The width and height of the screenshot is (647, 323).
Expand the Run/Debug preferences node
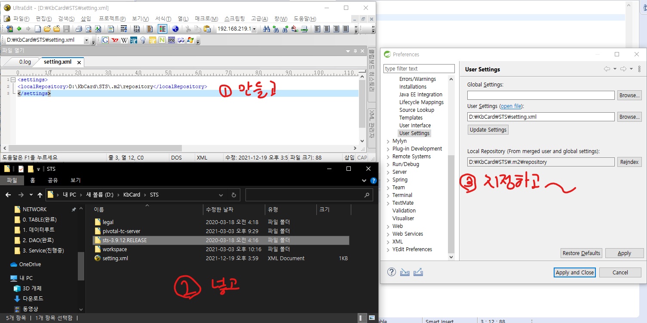(x=388, y=164)
